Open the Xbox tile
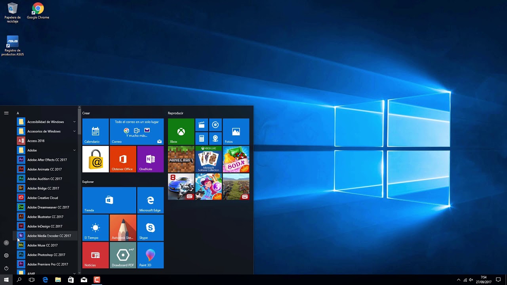507x285 pixels. (x=181, y=131)
